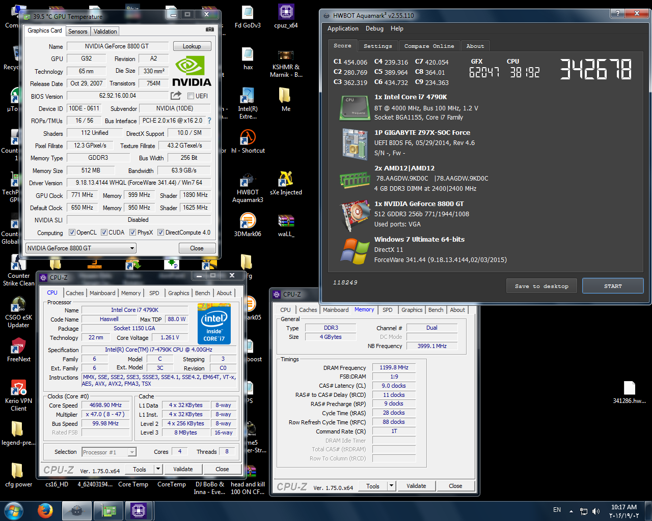Open the Application menu in Aquamark
Screen dimensions: 652x521
point(343,28)
